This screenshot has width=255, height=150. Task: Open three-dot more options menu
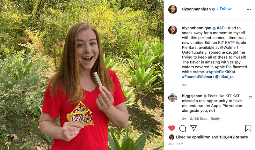249,10
